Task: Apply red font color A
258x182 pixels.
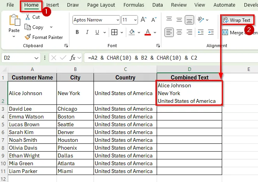Action: click(x=148, y=32)
